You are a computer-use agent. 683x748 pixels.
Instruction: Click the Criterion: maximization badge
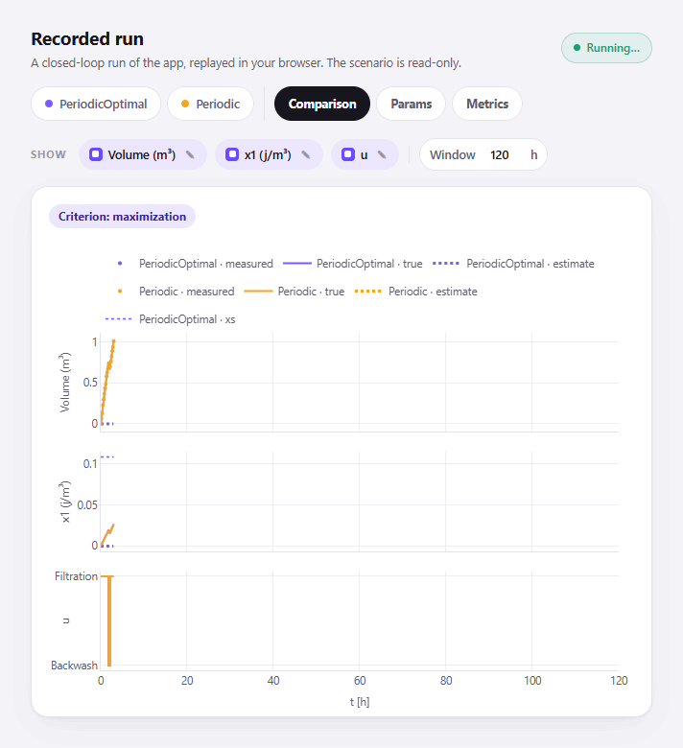coord(122,217)
